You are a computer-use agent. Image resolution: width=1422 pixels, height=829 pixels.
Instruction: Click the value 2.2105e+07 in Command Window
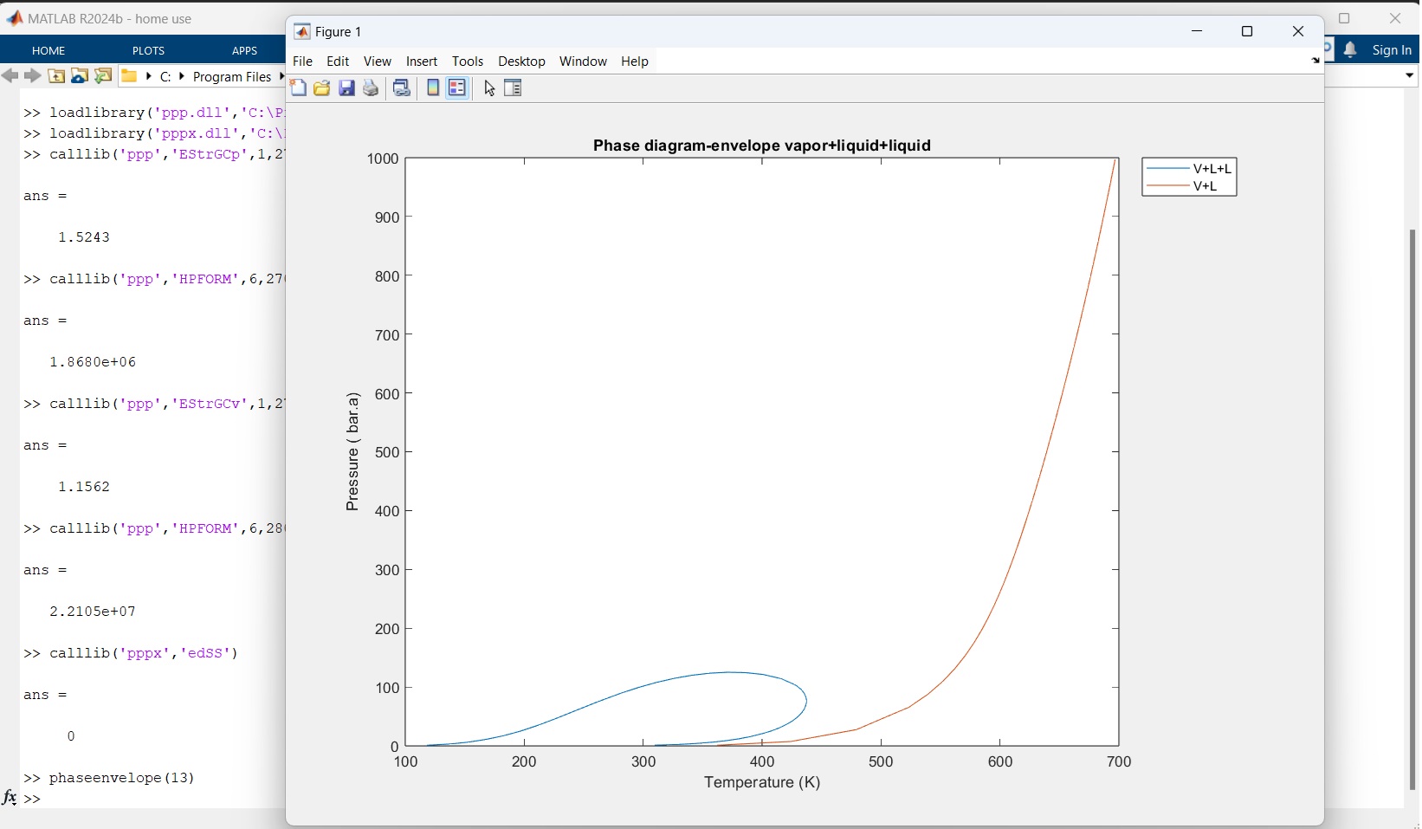tap(93, 612)
